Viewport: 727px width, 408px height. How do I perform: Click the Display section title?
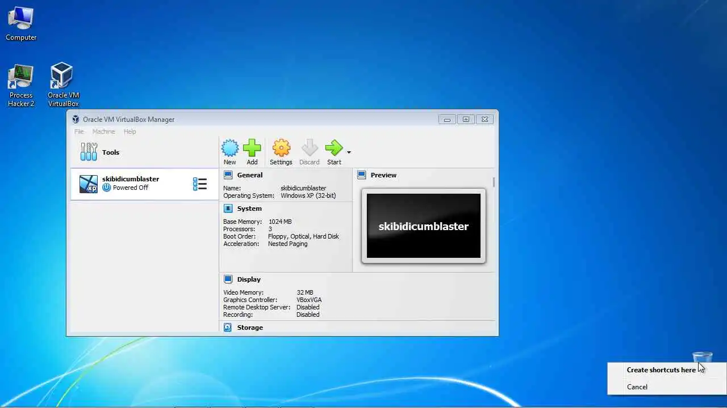pos(249,279)
